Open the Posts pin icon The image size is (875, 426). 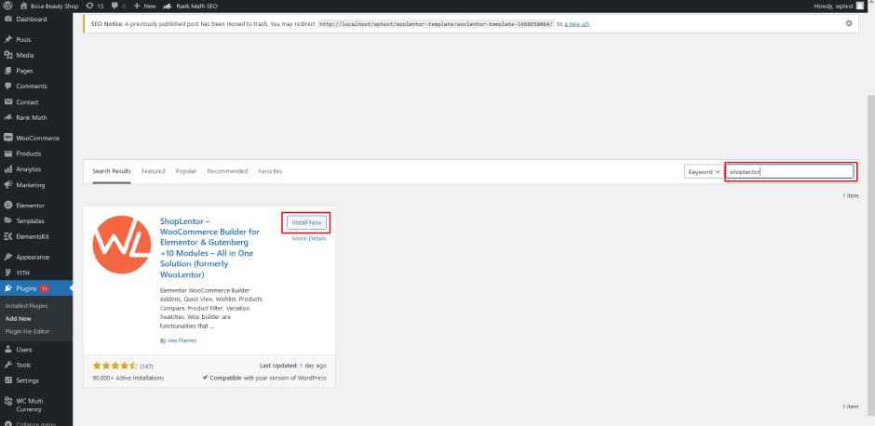pyautogui.click(x=7, y=40)
